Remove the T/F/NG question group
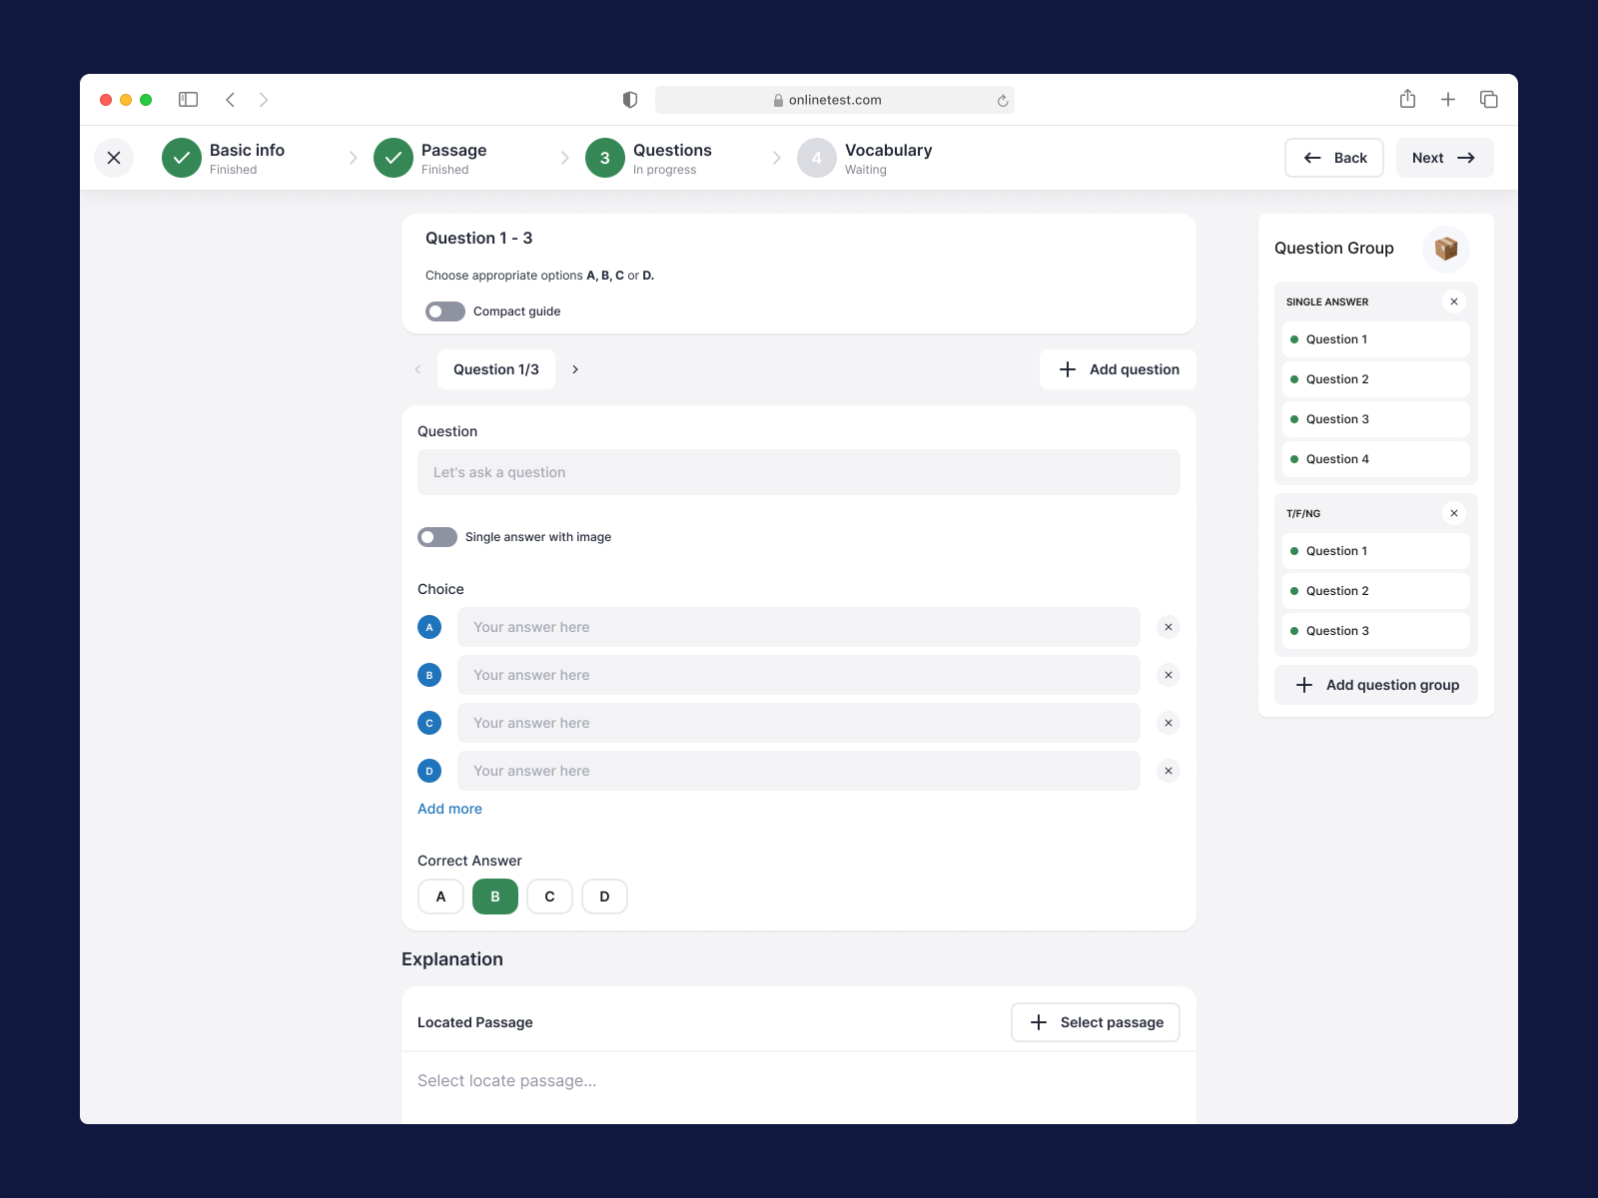This screenshot has width=1598, height=1198. click(x=1454, y=512)
